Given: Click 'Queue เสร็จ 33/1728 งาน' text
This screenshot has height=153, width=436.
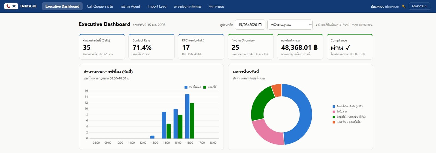Looking at the screenshot, I should (x=98, y=54).
